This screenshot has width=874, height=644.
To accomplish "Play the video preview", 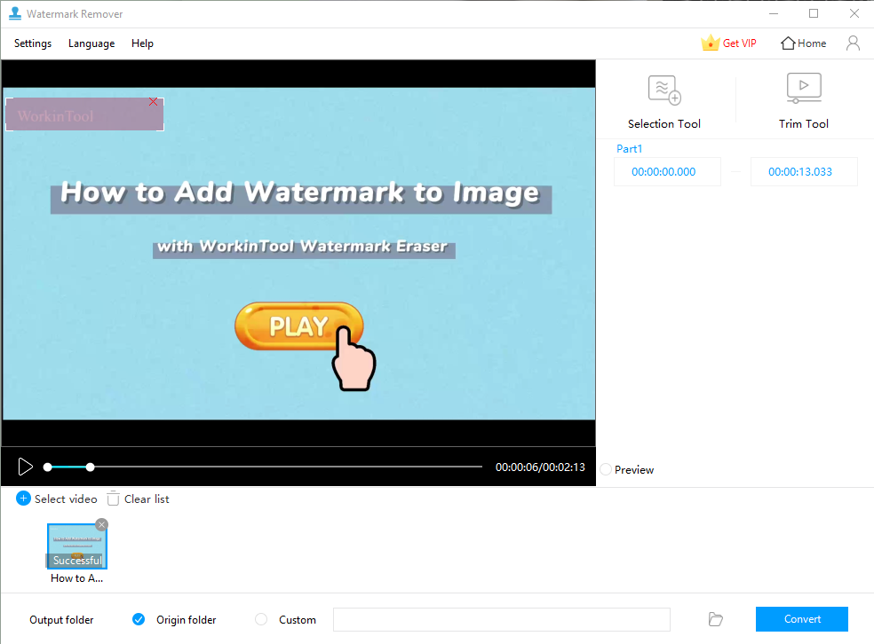I will pos(26,467).
